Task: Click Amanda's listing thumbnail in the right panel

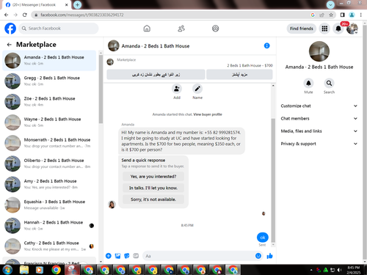Action: (x=319, y=51)
